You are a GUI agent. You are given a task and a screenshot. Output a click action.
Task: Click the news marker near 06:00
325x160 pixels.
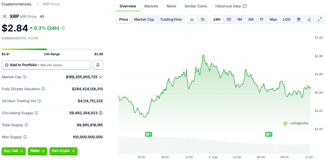point(269,135)
